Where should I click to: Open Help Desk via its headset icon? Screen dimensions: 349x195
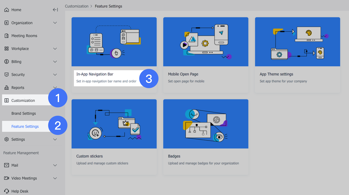click(6, 191)
